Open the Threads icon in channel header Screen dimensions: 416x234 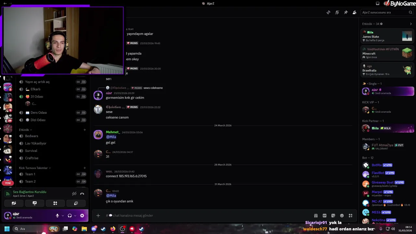click(x=329, y=12)
